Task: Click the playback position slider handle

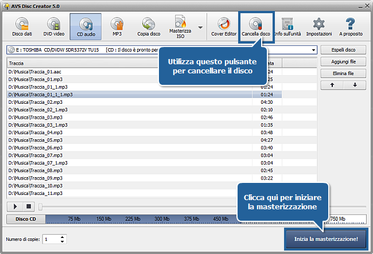Action: point(40,207)
